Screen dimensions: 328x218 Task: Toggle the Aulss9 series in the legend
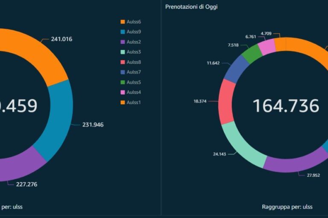tap(133, 32)
